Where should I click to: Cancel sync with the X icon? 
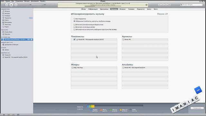[x=146, y=5]
